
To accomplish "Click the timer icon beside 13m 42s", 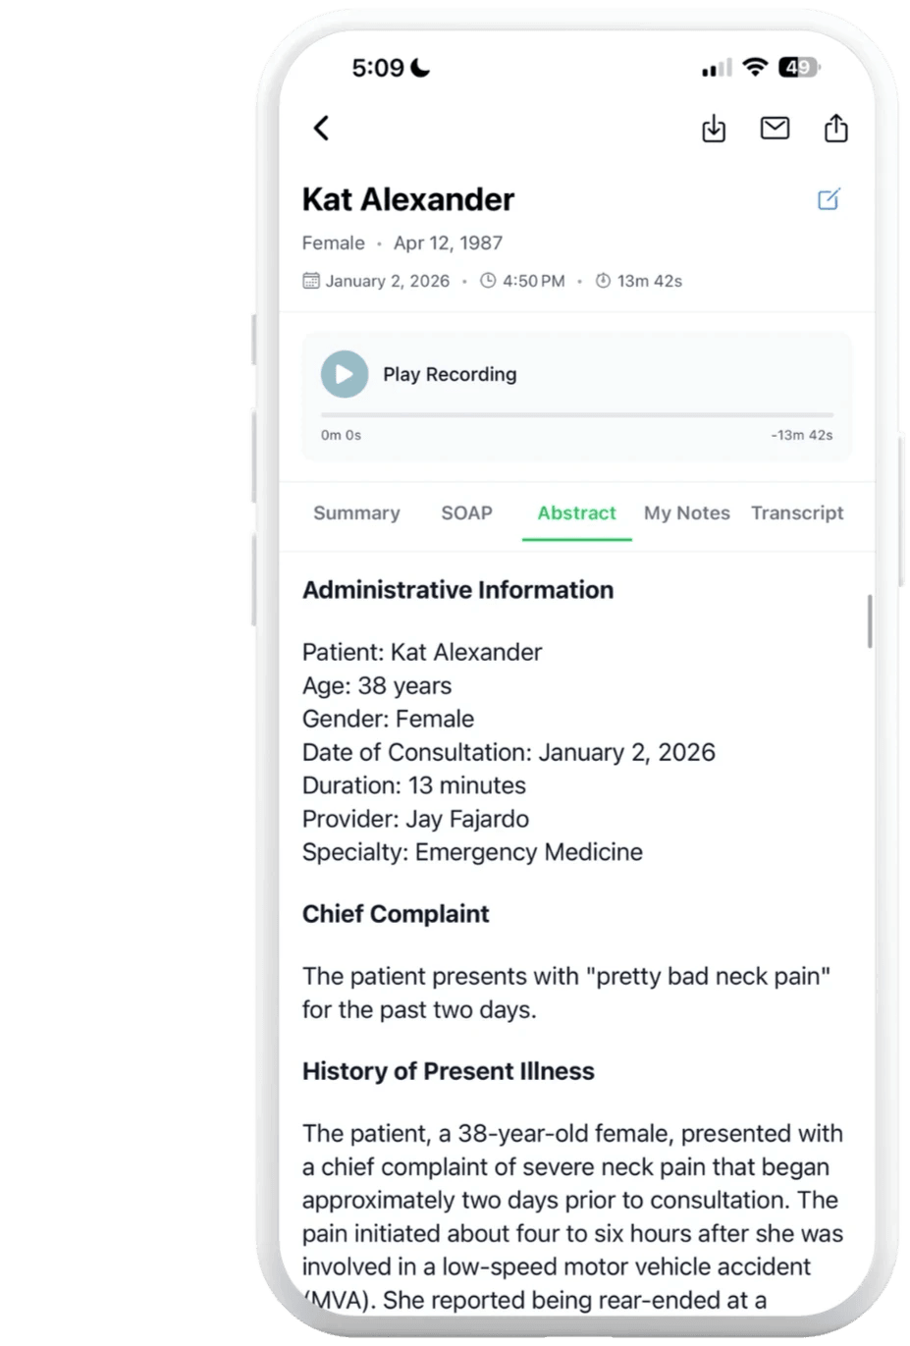I will [603, 281].
